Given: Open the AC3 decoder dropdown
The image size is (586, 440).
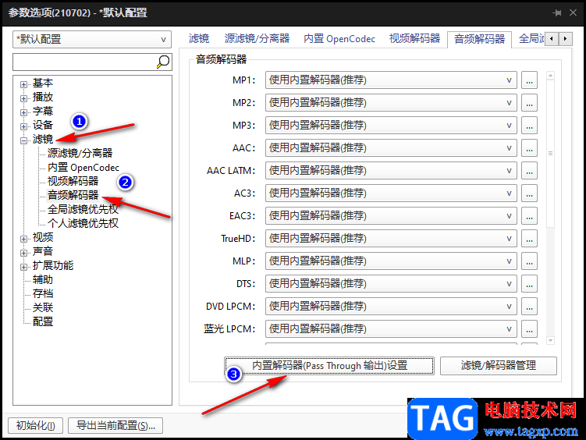Looking at the screenshot, I should coord(391,193).
